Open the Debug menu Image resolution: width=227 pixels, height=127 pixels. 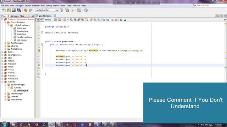pyautogui.click(x=49, y=6)
